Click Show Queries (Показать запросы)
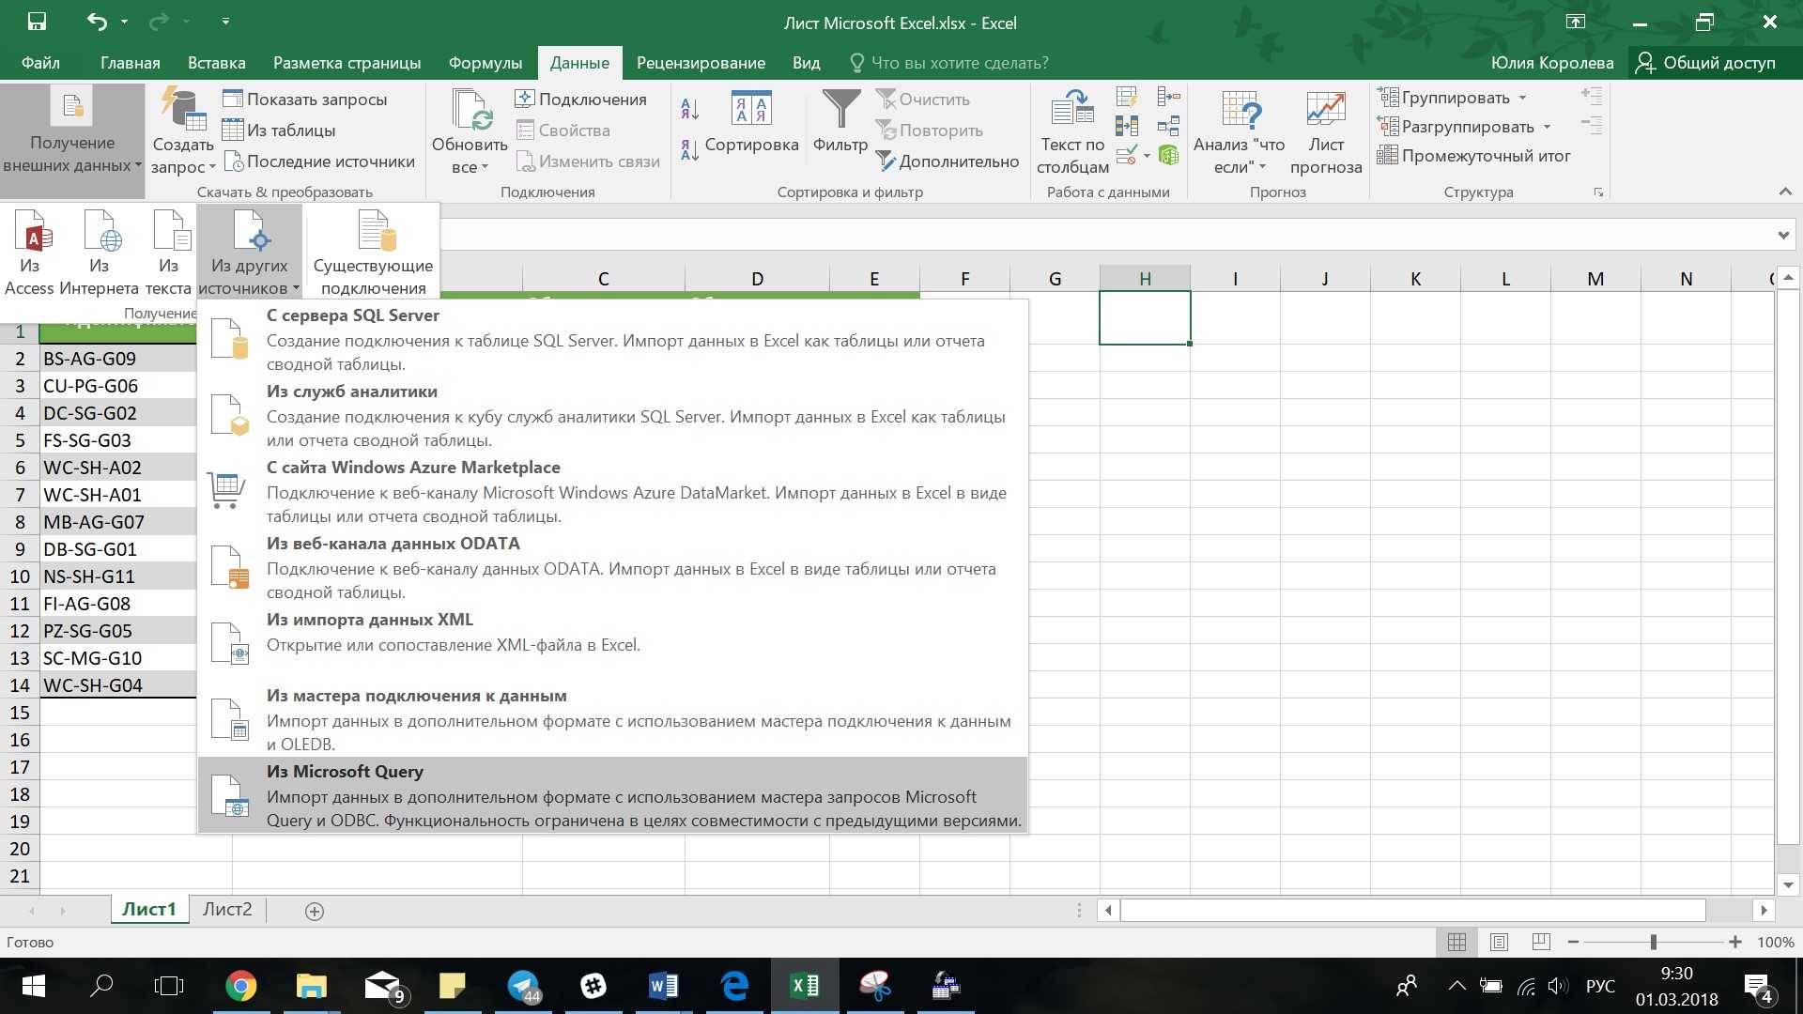1803x1014 pixels. coord(304,99)
